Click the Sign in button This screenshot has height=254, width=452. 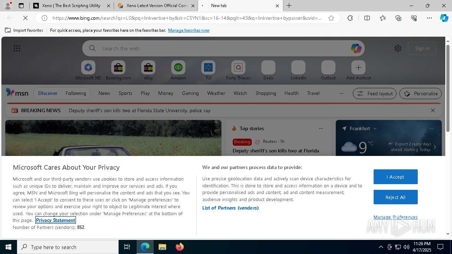point(422,48)
